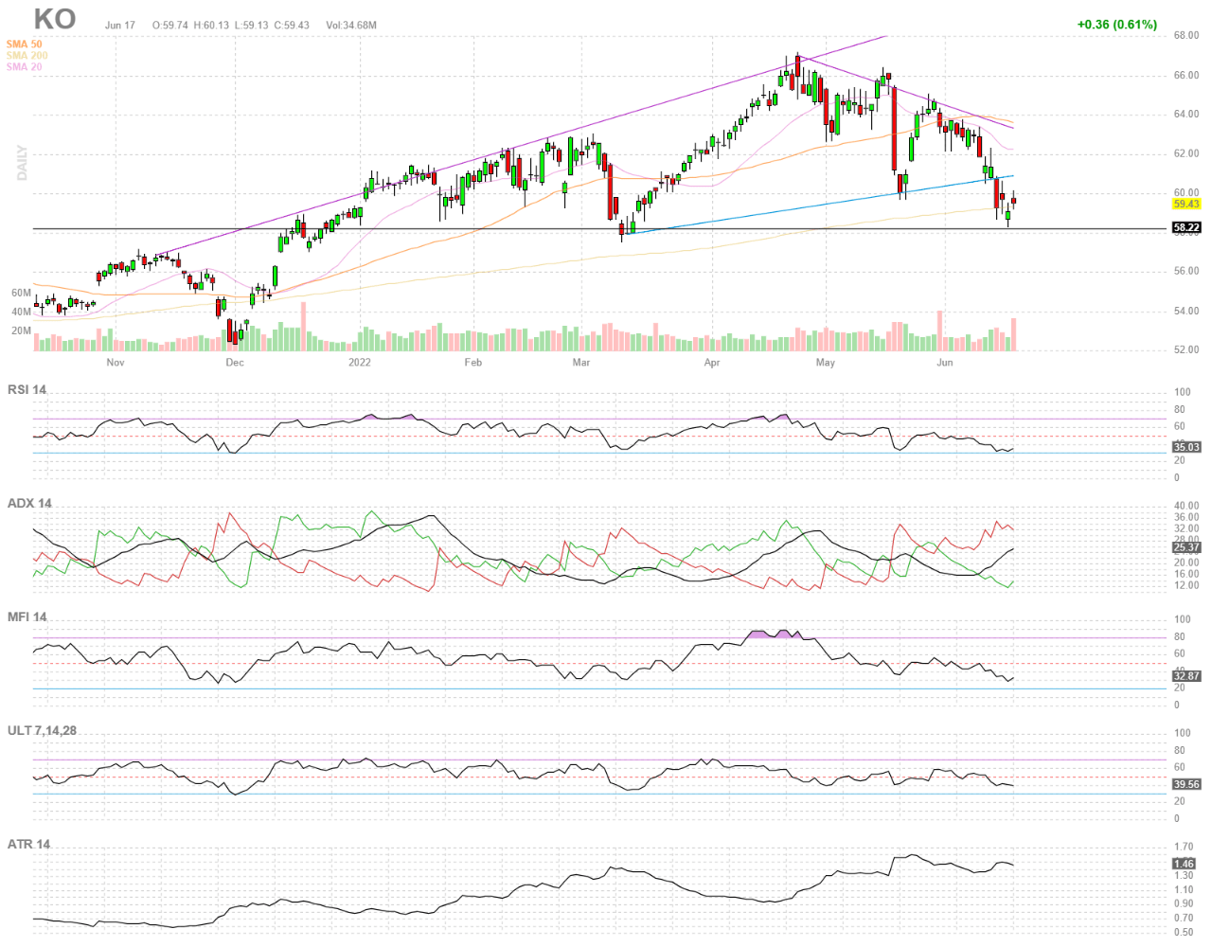
Task: Click the Apr month label
Action: pyautogui.click(x=712, y=363)
